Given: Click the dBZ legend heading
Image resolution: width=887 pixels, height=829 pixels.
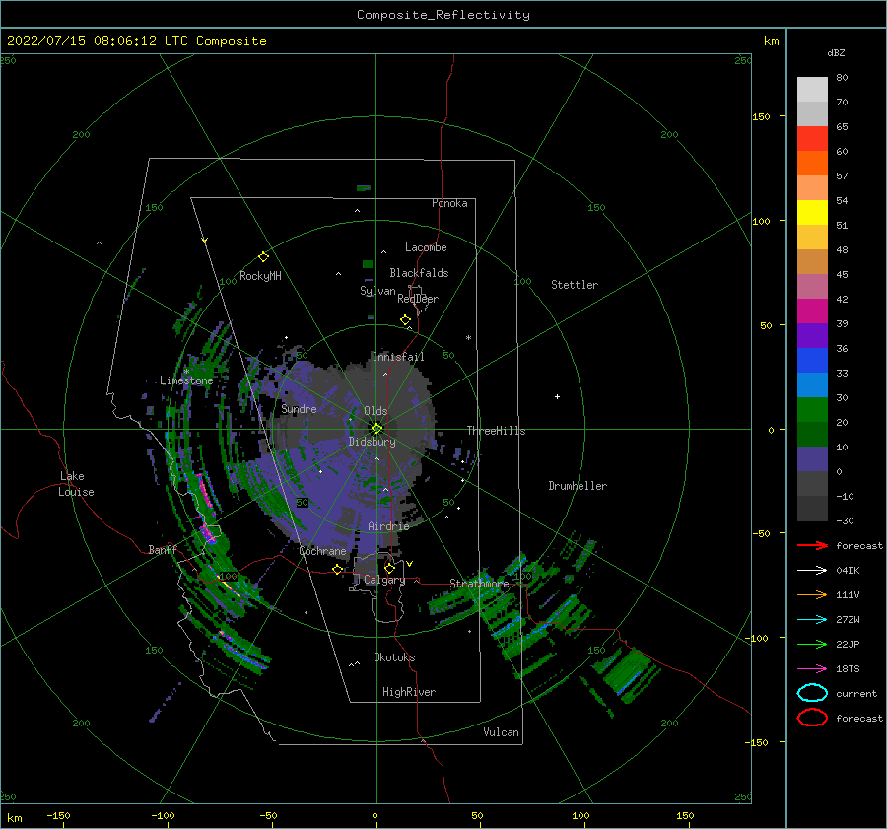Looking at the screenshot, I should coord(836,52).
